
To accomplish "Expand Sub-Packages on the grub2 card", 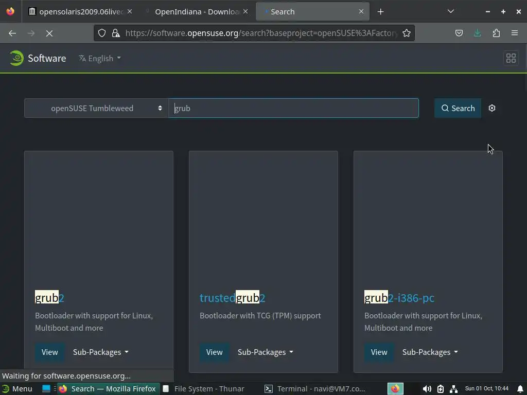I will point(101,352).
